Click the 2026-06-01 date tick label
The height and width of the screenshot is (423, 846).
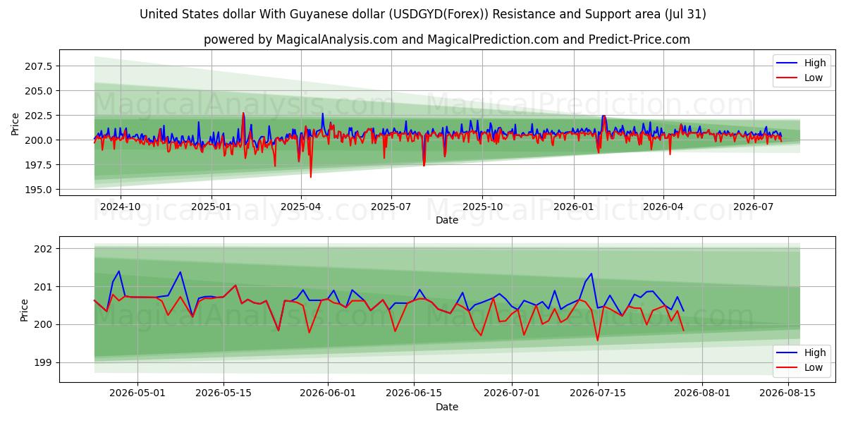click(x=329, y=394)
